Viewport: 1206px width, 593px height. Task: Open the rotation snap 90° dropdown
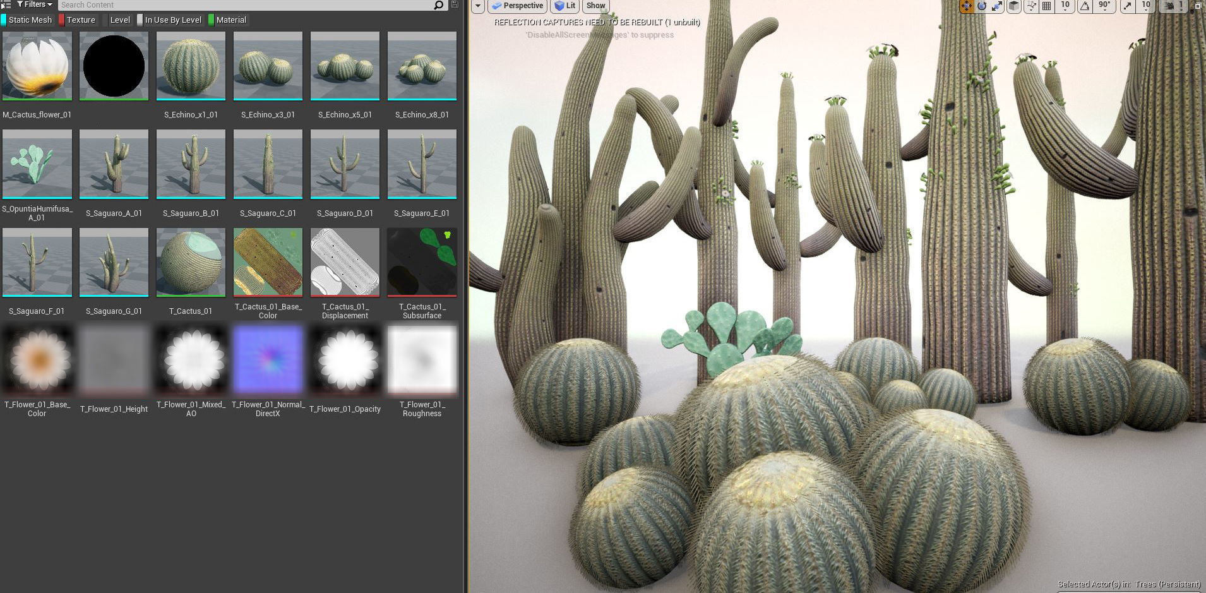coord(1104,6)
